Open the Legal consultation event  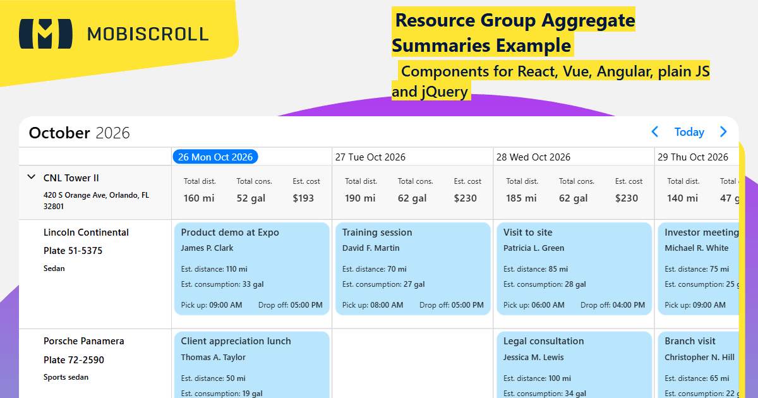[x=574, y=365]
